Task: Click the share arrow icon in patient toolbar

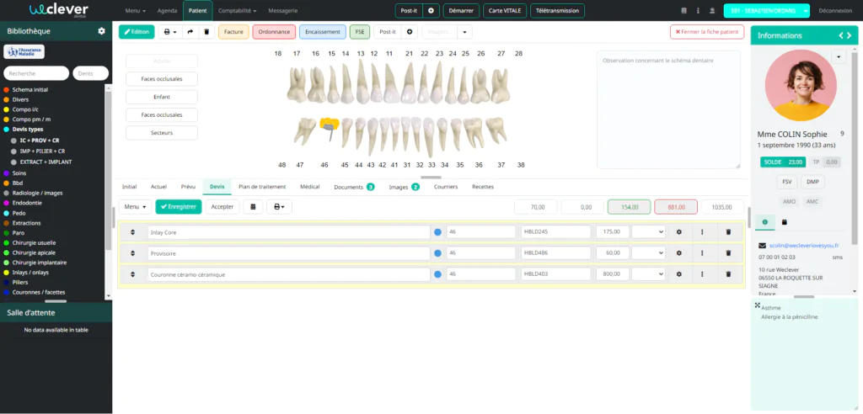Action: [x=190, y=32]
